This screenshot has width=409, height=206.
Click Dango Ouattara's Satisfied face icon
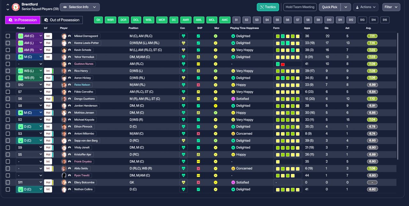pos(233,99)
